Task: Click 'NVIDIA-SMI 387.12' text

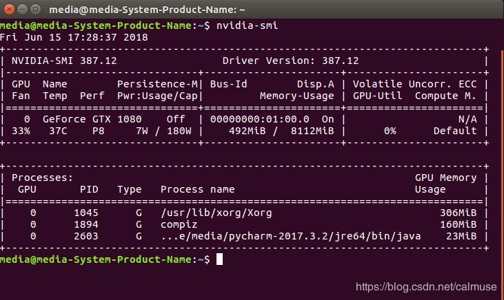Action: point(64,61)
